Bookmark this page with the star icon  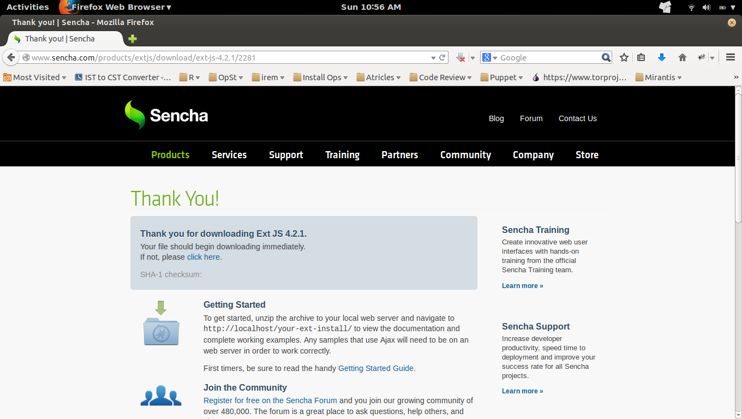[x=624, y=57]
